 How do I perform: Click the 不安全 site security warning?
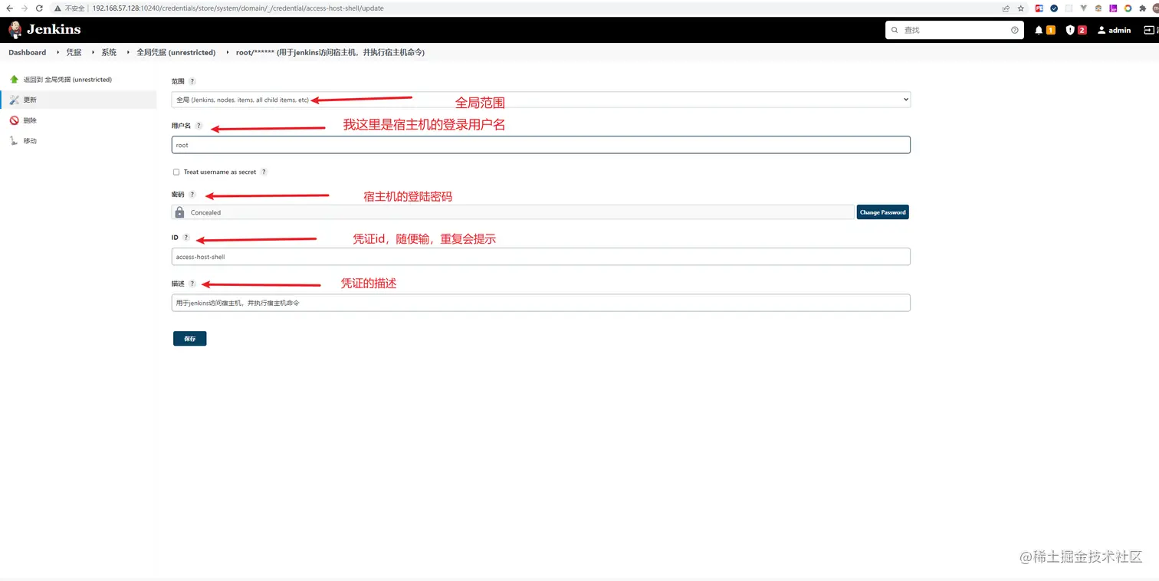(x=69, y=8)
